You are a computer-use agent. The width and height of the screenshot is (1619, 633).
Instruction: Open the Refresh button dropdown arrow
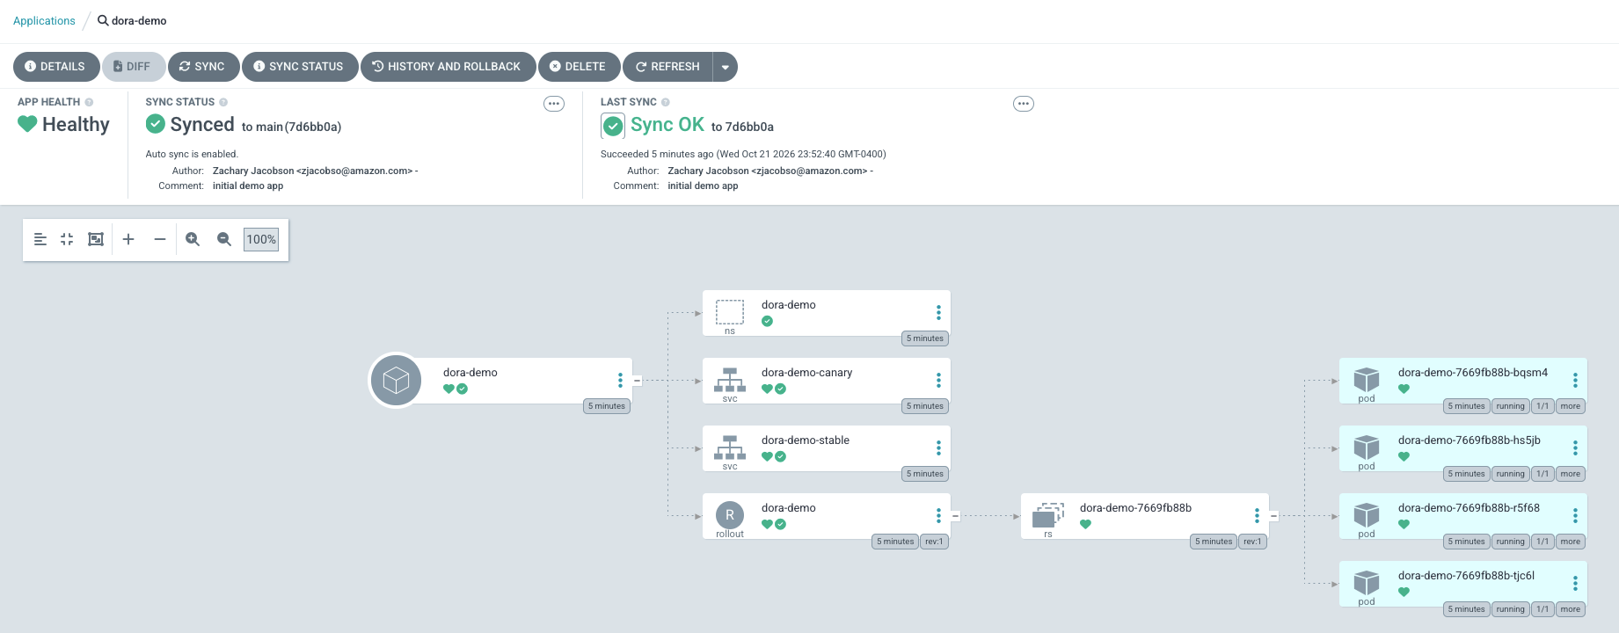[726, 67]
